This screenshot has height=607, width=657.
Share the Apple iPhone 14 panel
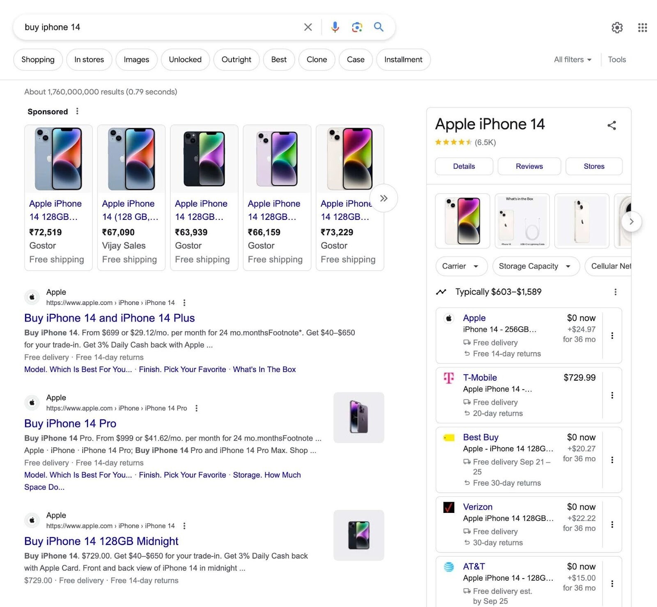pyautogui.click(x=612, y=125)
